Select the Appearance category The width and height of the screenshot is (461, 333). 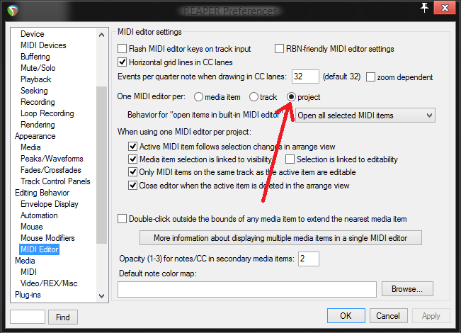[35, 136]
